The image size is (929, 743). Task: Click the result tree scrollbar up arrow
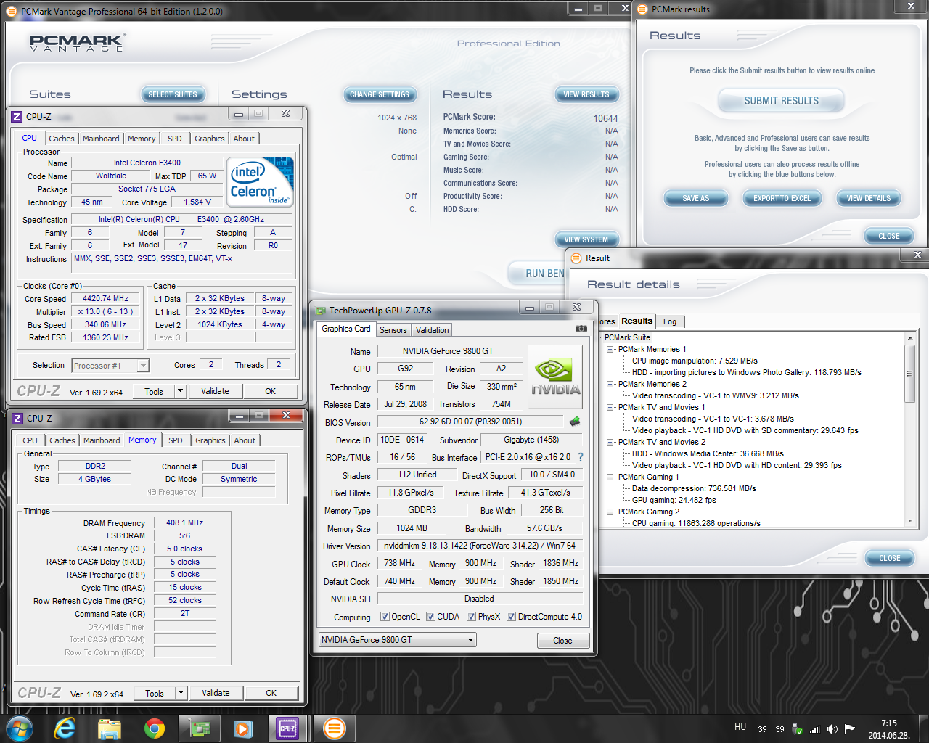[910, 338]
